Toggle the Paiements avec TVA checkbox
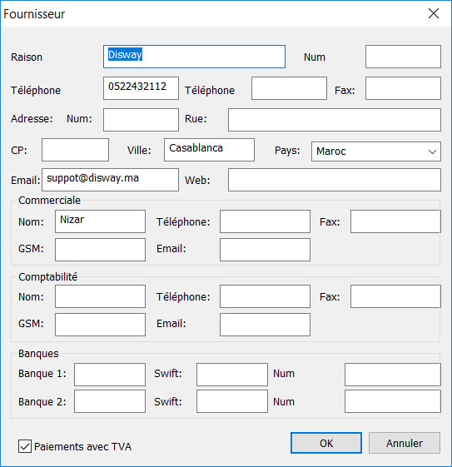 coord(25,446)
